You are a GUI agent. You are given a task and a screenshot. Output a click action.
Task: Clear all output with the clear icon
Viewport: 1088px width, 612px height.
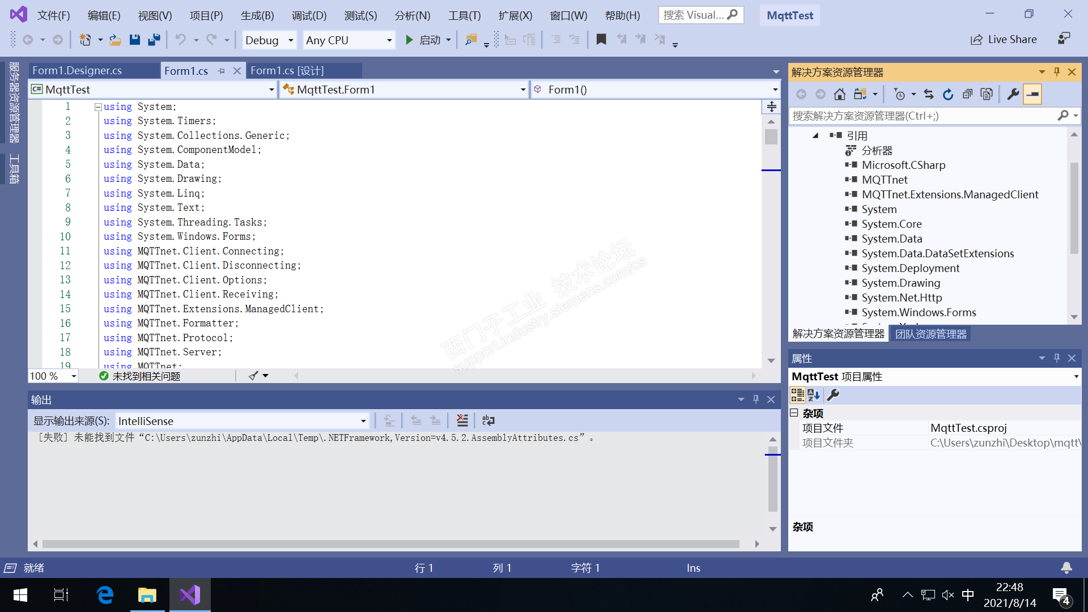pos(462,420)
